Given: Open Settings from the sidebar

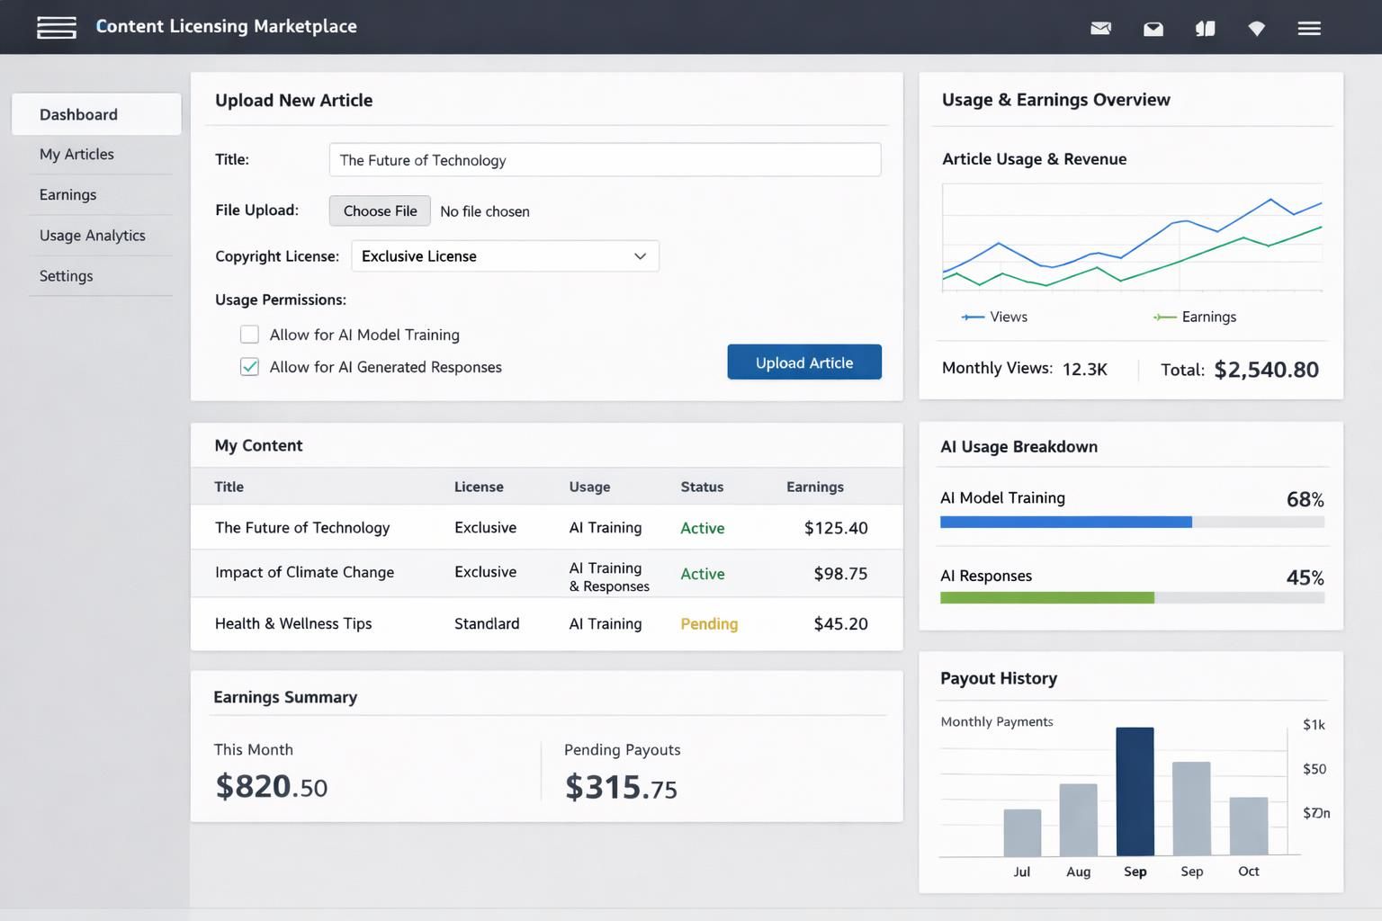Looking at the screenshot, I should (66, 276).
